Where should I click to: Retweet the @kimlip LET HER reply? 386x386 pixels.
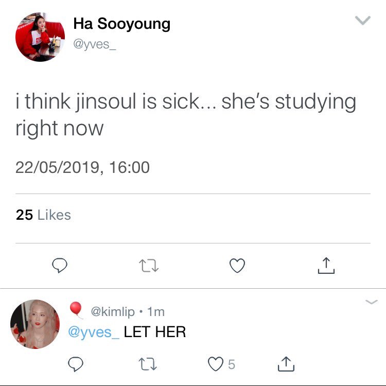pyautogui.click(x=148, y=364)
